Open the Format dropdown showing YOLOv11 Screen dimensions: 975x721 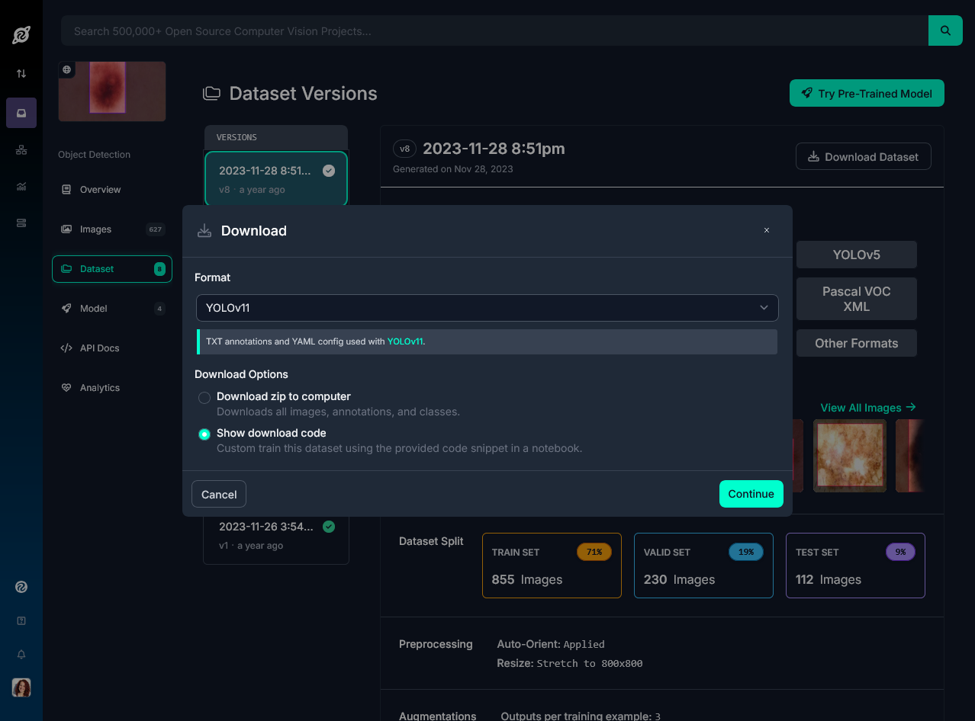(487, 308)
